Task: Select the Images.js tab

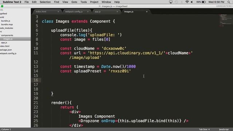Action: coord(129,12)
